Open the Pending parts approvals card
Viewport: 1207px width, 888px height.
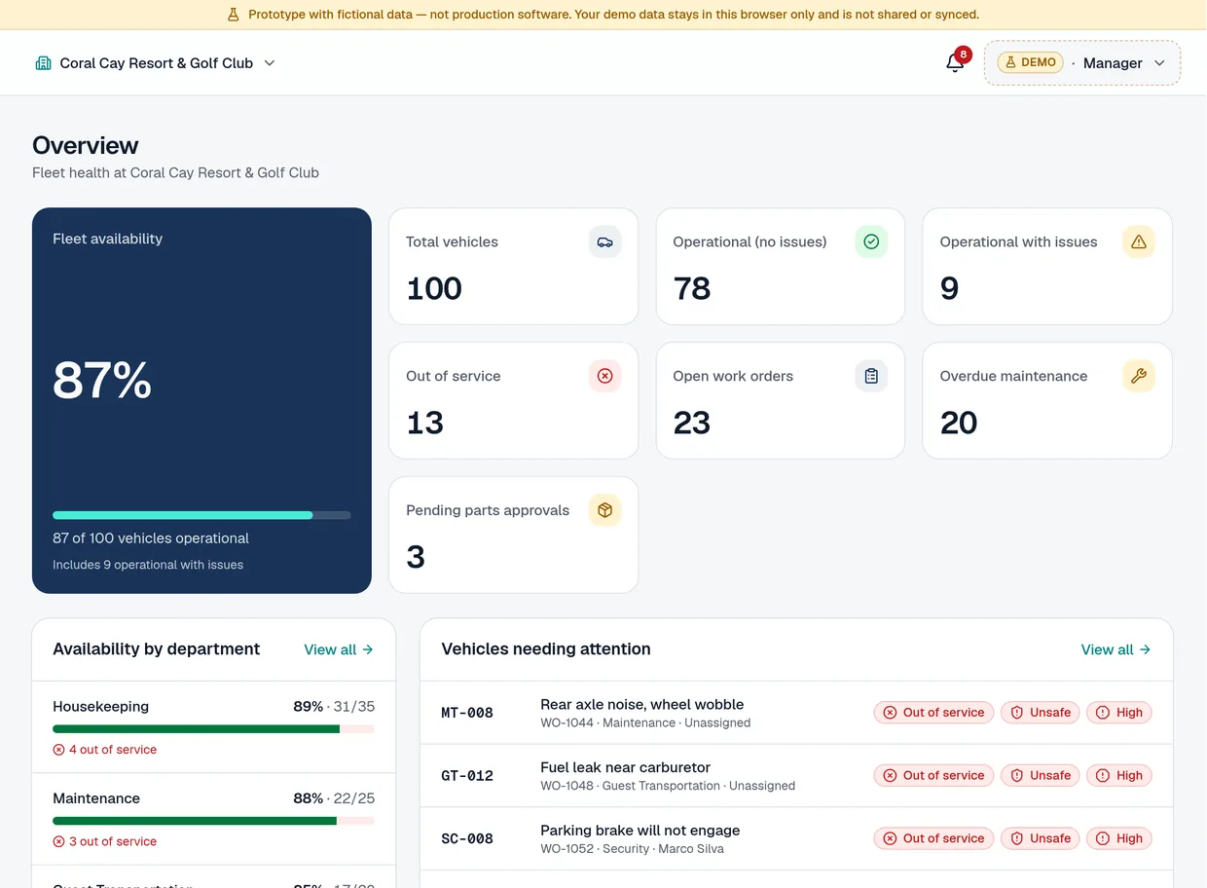tap(513, 535)
